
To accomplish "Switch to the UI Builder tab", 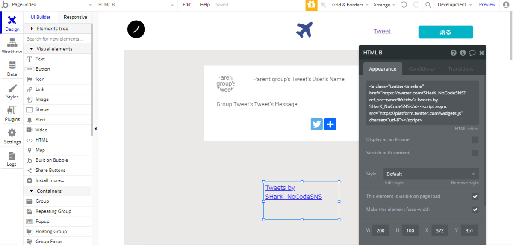I will (41, 17).
